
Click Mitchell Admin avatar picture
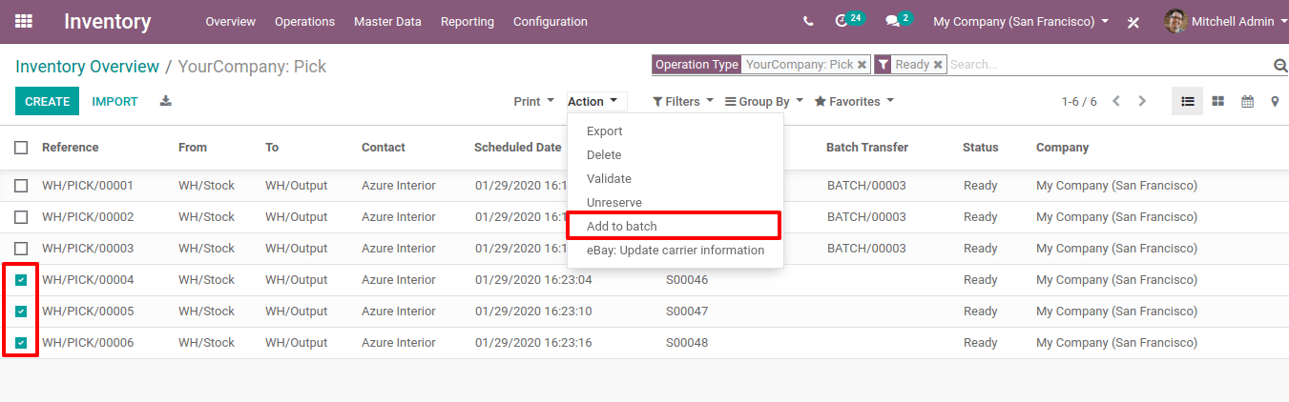1175,21
